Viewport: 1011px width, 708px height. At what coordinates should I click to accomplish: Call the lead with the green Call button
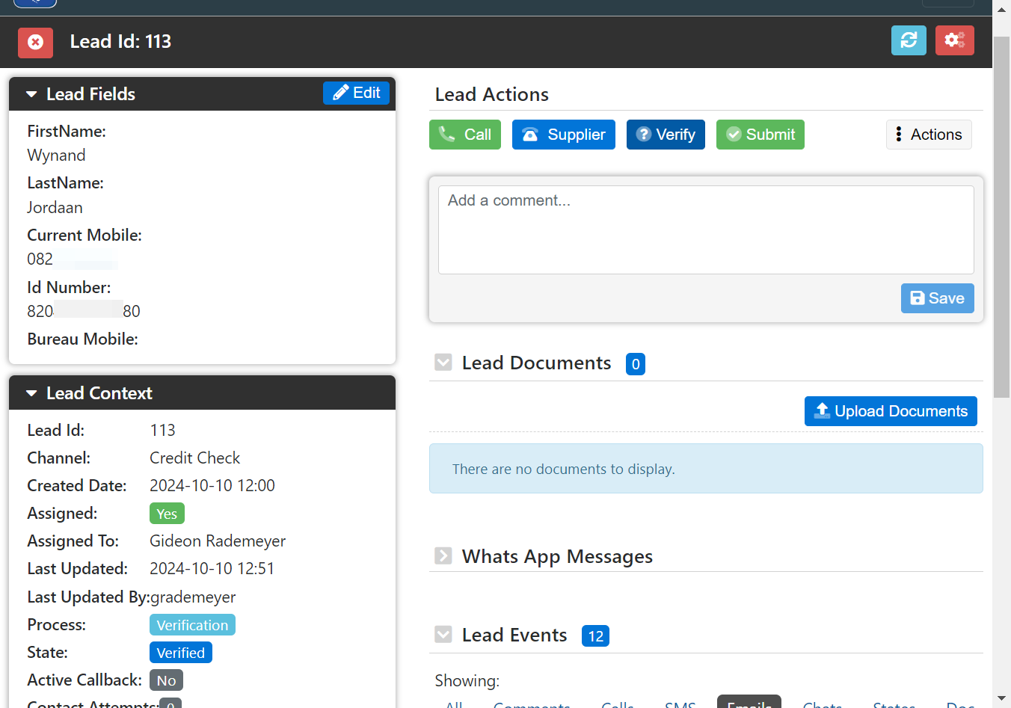tap(465, 135)
